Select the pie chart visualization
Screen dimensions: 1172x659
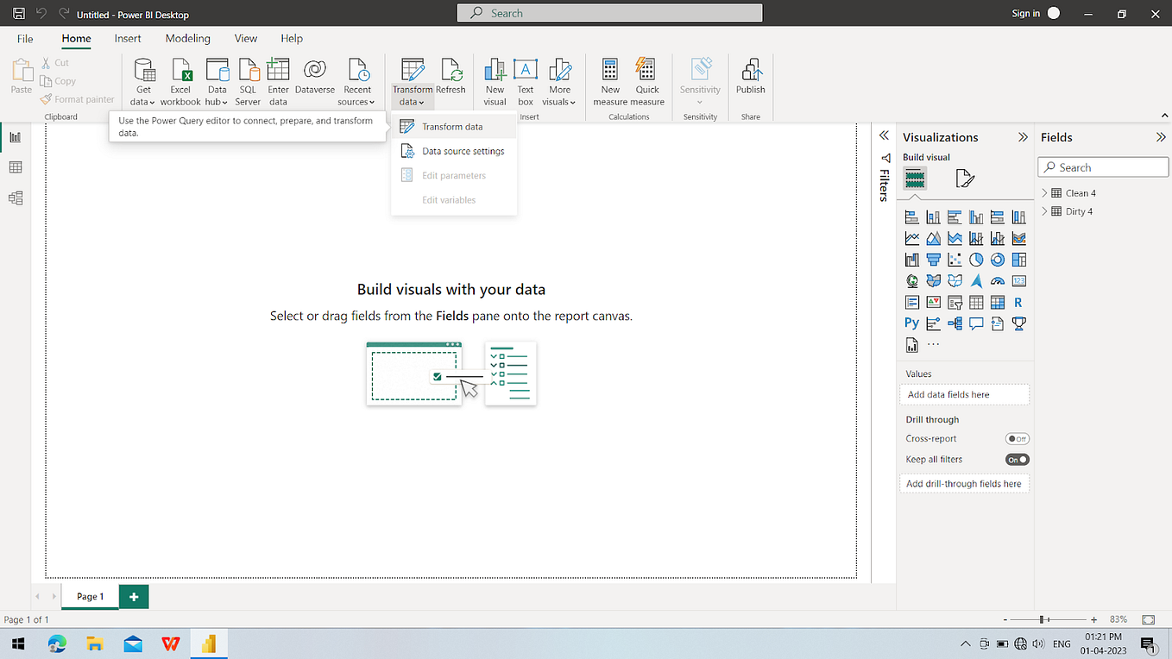pyautogui.click(x=976, y=260)
